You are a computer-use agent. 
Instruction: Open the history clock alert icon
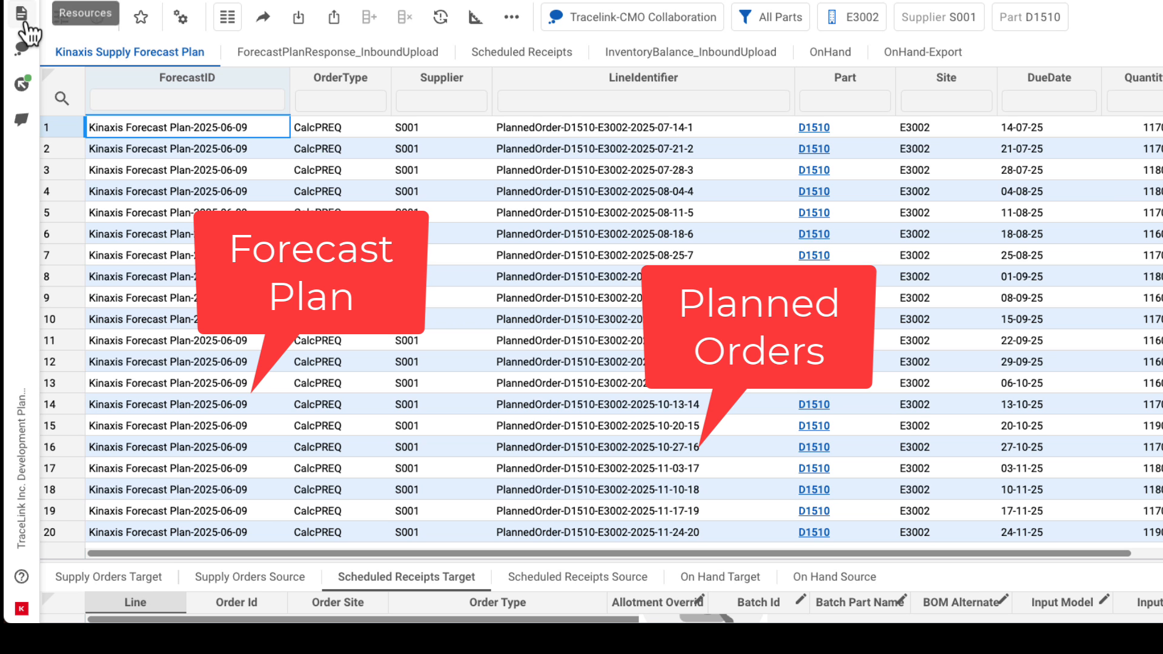[440, 17]
